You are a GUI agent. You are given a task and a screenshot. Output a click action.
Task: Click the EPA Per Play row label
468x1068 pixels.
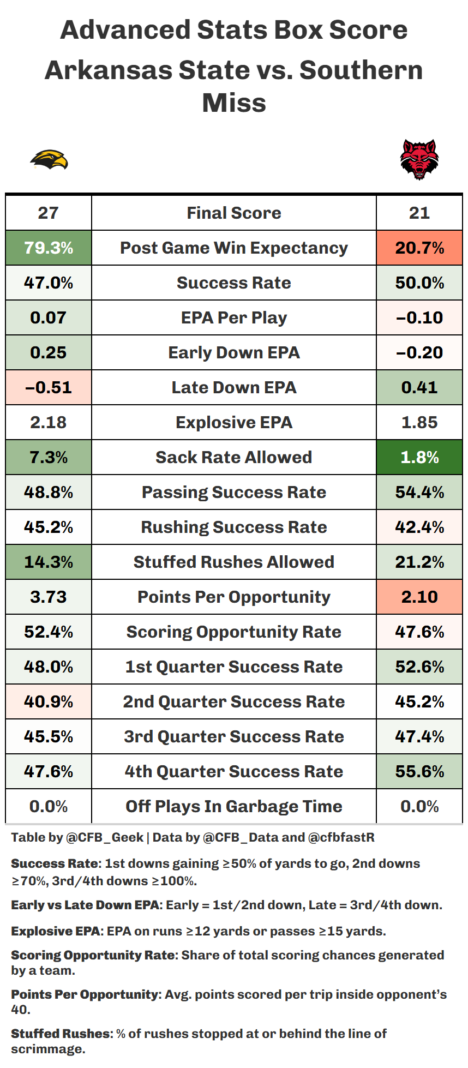(x=233, y=317)
